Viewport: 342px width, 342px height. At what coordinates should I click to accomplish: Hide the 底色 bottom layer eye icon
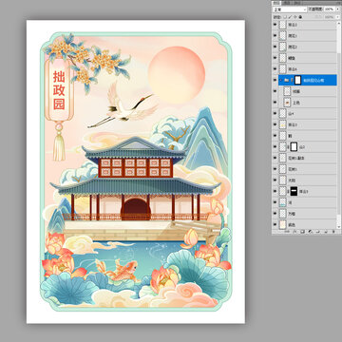pos(275,224)
